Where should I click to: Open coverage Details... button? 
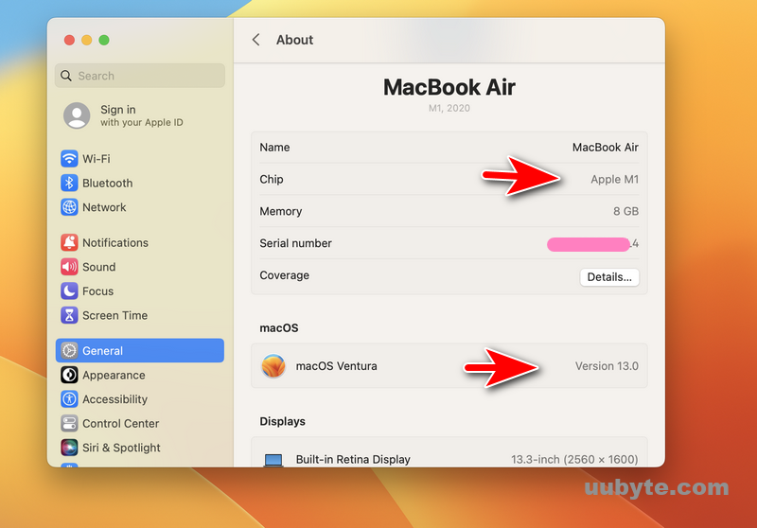[x=609, y=277]
